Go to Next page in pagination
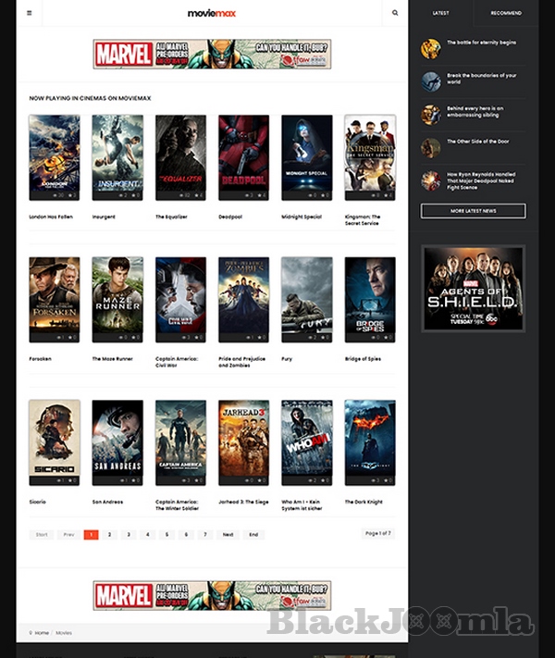 pyautogui.click(x=228, y=535)
